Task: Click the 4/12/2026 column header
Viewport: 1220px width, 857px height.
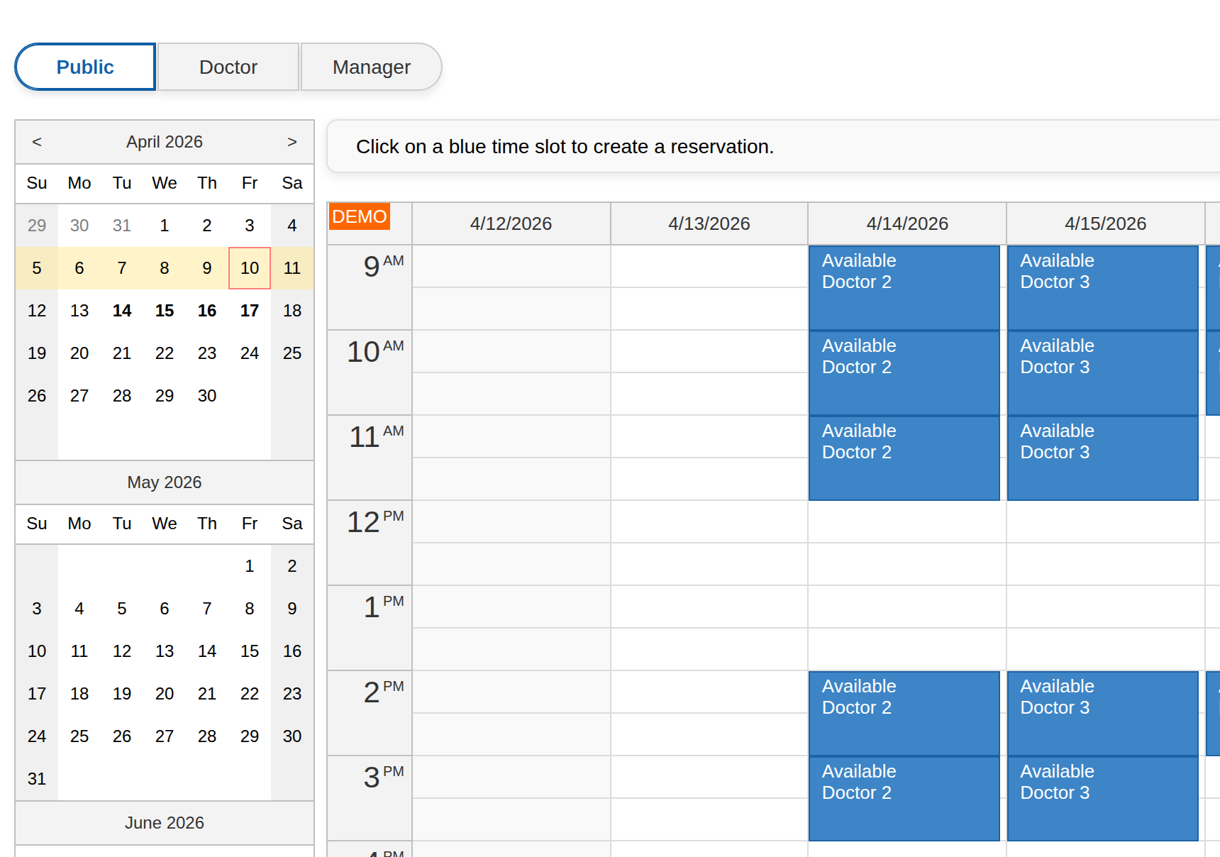Action: point(511,223)
